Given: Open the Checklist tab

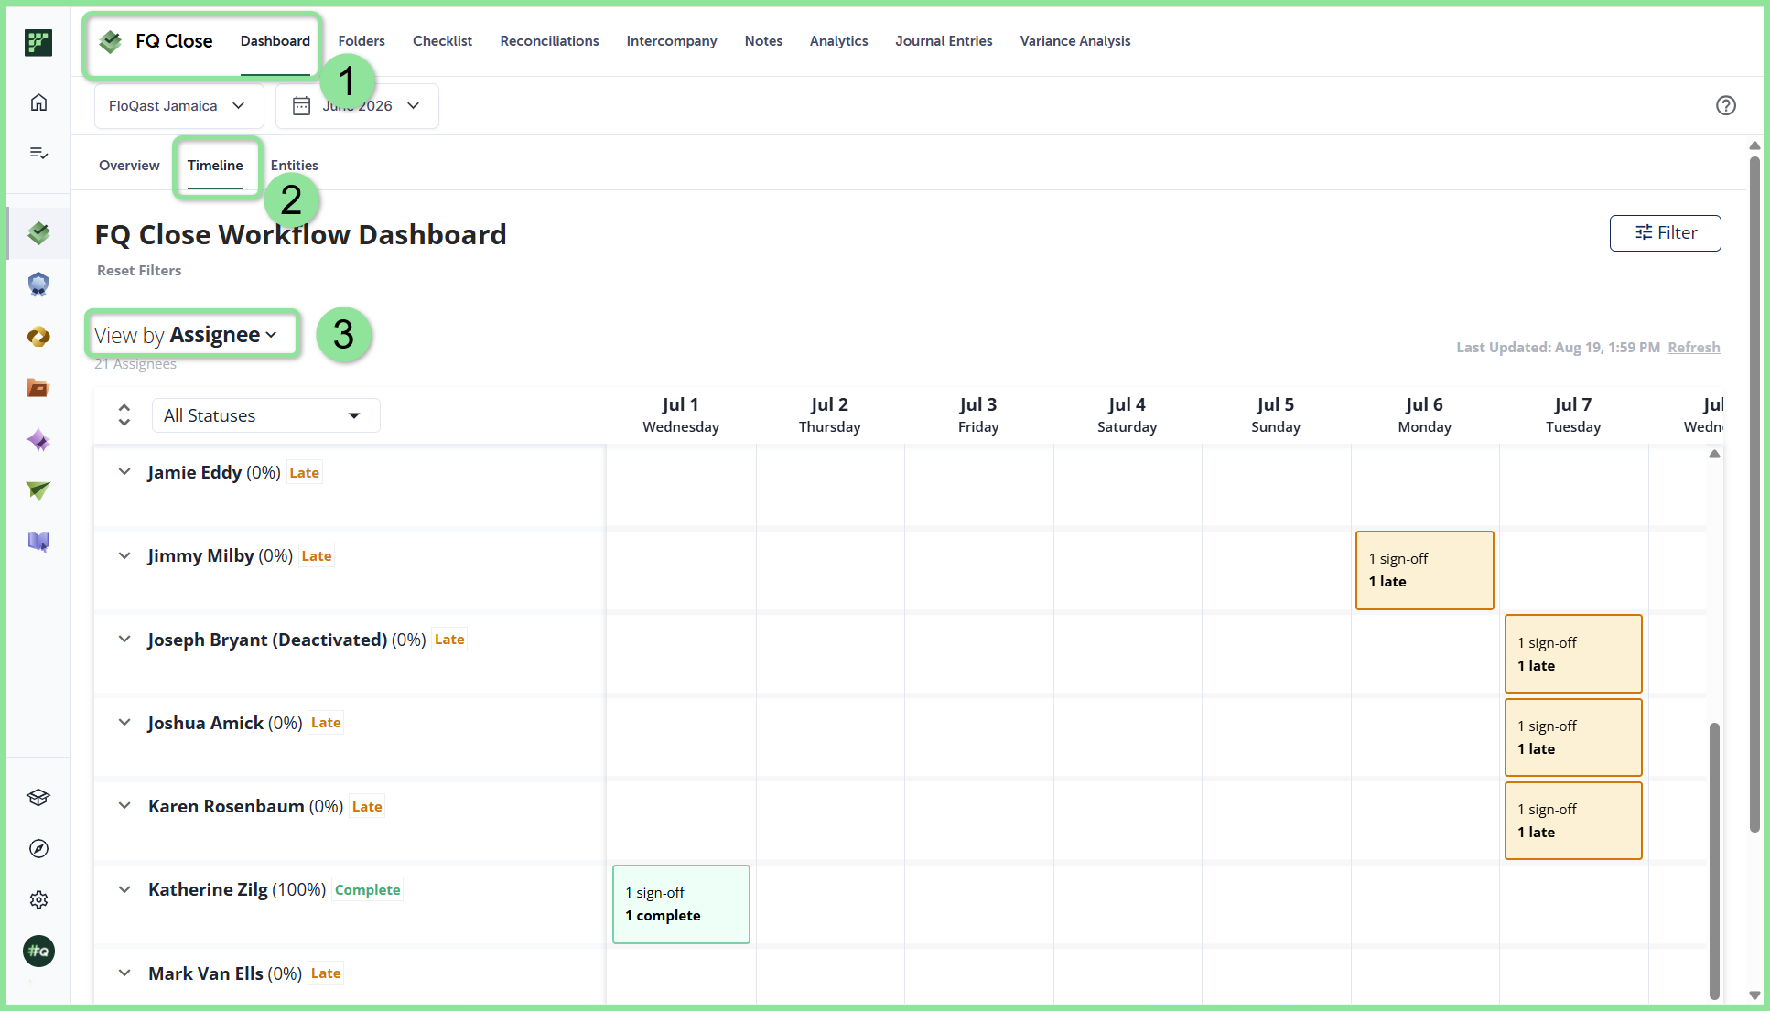Looking at the screenshot, I should 442,41.
